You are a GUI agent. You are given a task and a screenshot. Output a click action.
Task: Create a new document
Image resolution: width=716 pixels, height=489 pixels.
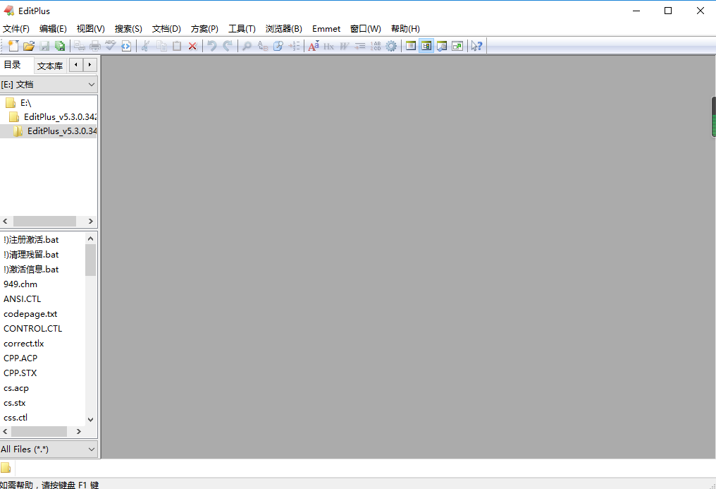coord(11,46)
